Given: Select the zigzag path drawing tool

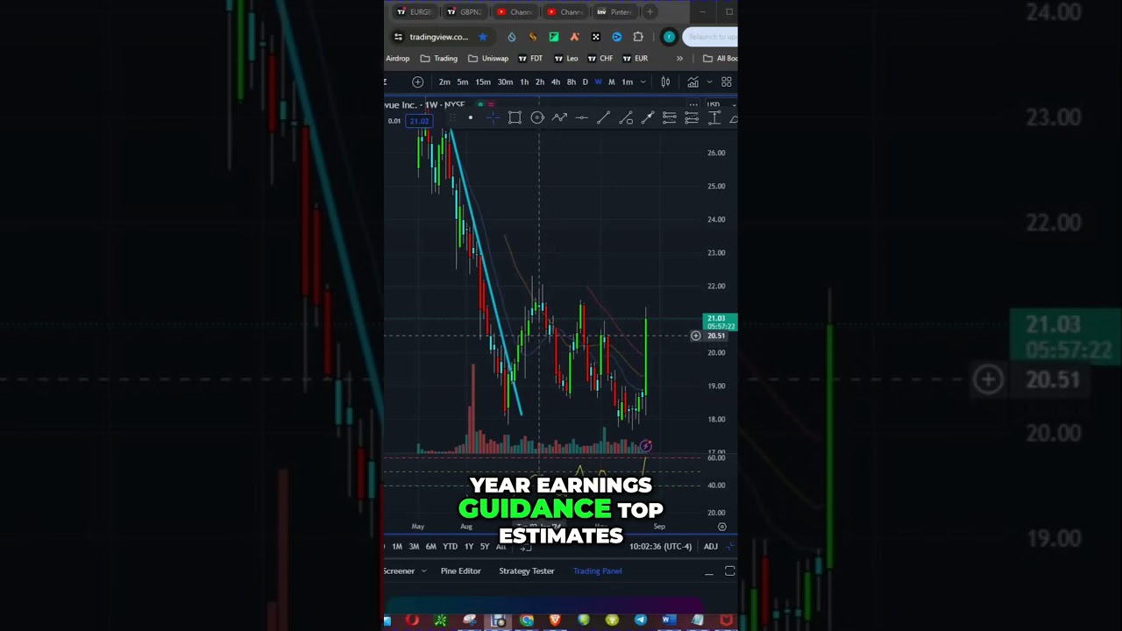Looking at the screenshot, I should (x=559, y=118).
